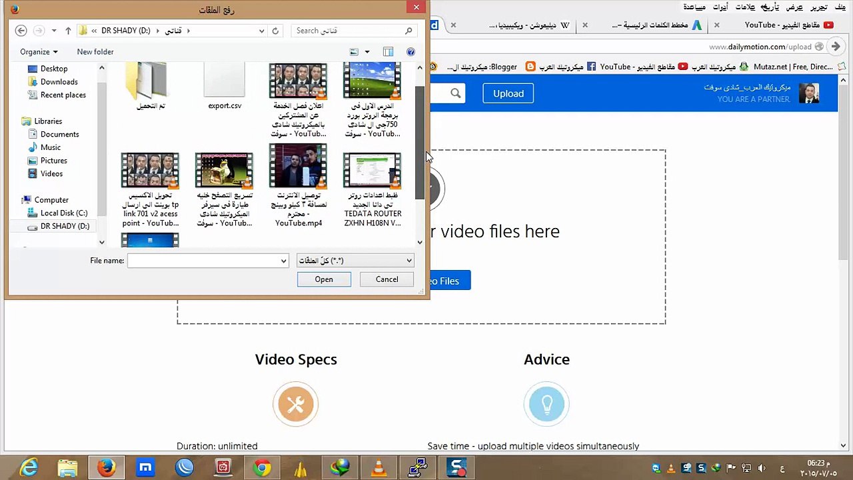Click the Dailymotion profile avatar
Viewport: 853px width, 480px height.
(x=808, y=93)
